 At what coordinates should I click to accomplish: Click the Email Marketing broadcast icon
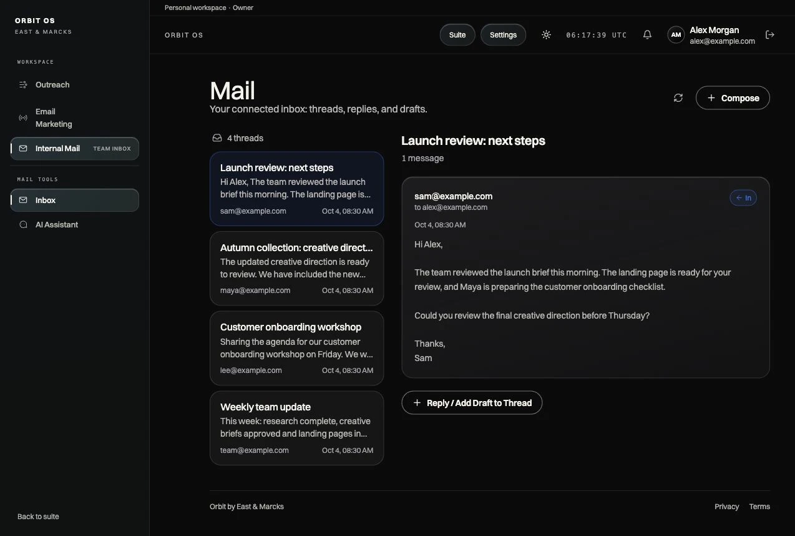23,117
